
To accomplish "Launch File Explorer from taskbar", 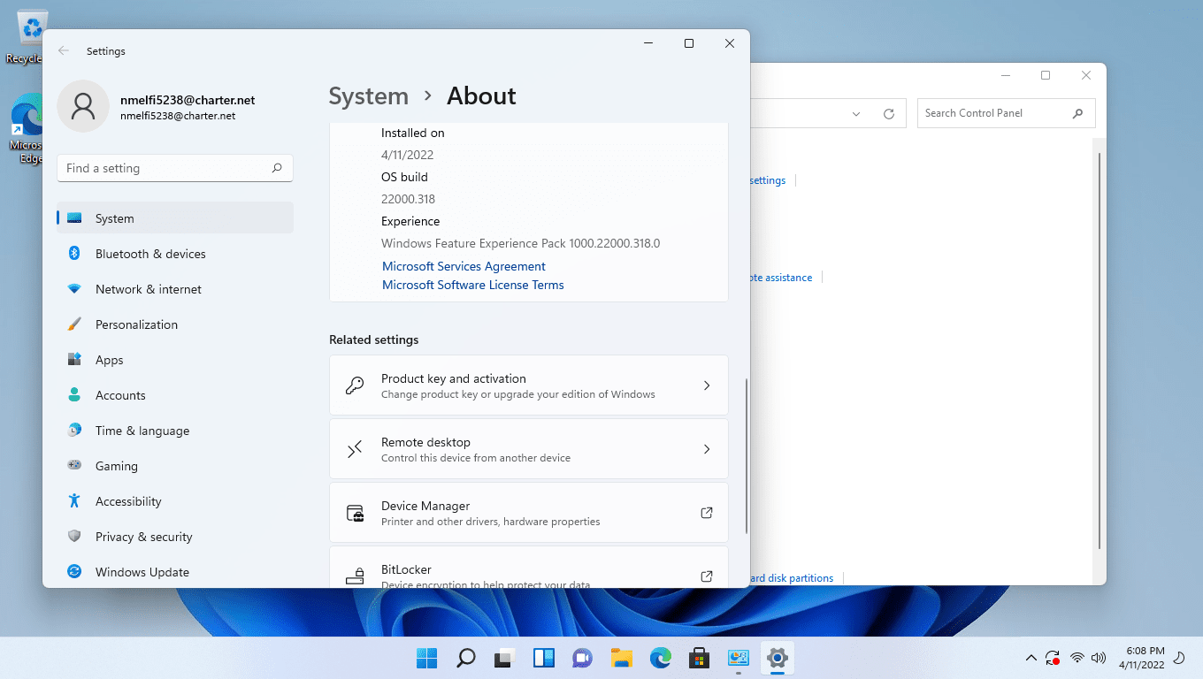I will pyautogui.click(x=621, y=658).
